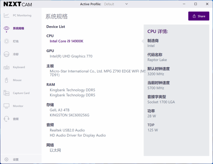Click the 28 W power value

click(152, 116)
